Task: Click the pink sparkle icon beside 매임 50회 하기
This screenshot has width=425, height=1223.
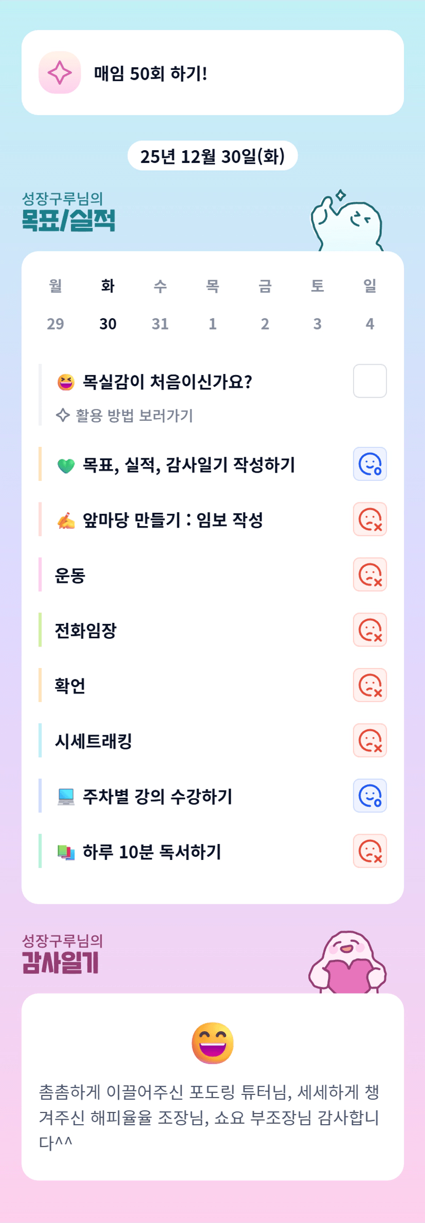Action: point(60,73)
